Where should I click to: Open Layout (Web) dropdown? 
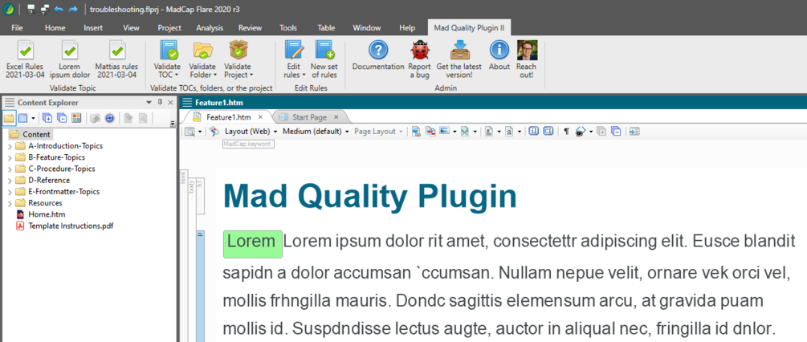tap(251, 132)
